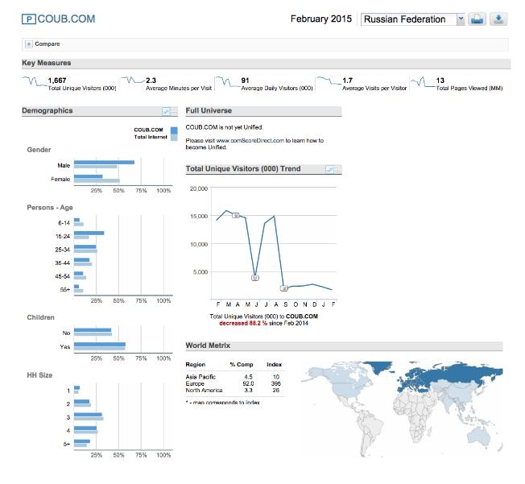Switch Demographics panel to chart view
The width and height of the screenshot is (525, 484).
pyautogui.click(x=166, y=112)
